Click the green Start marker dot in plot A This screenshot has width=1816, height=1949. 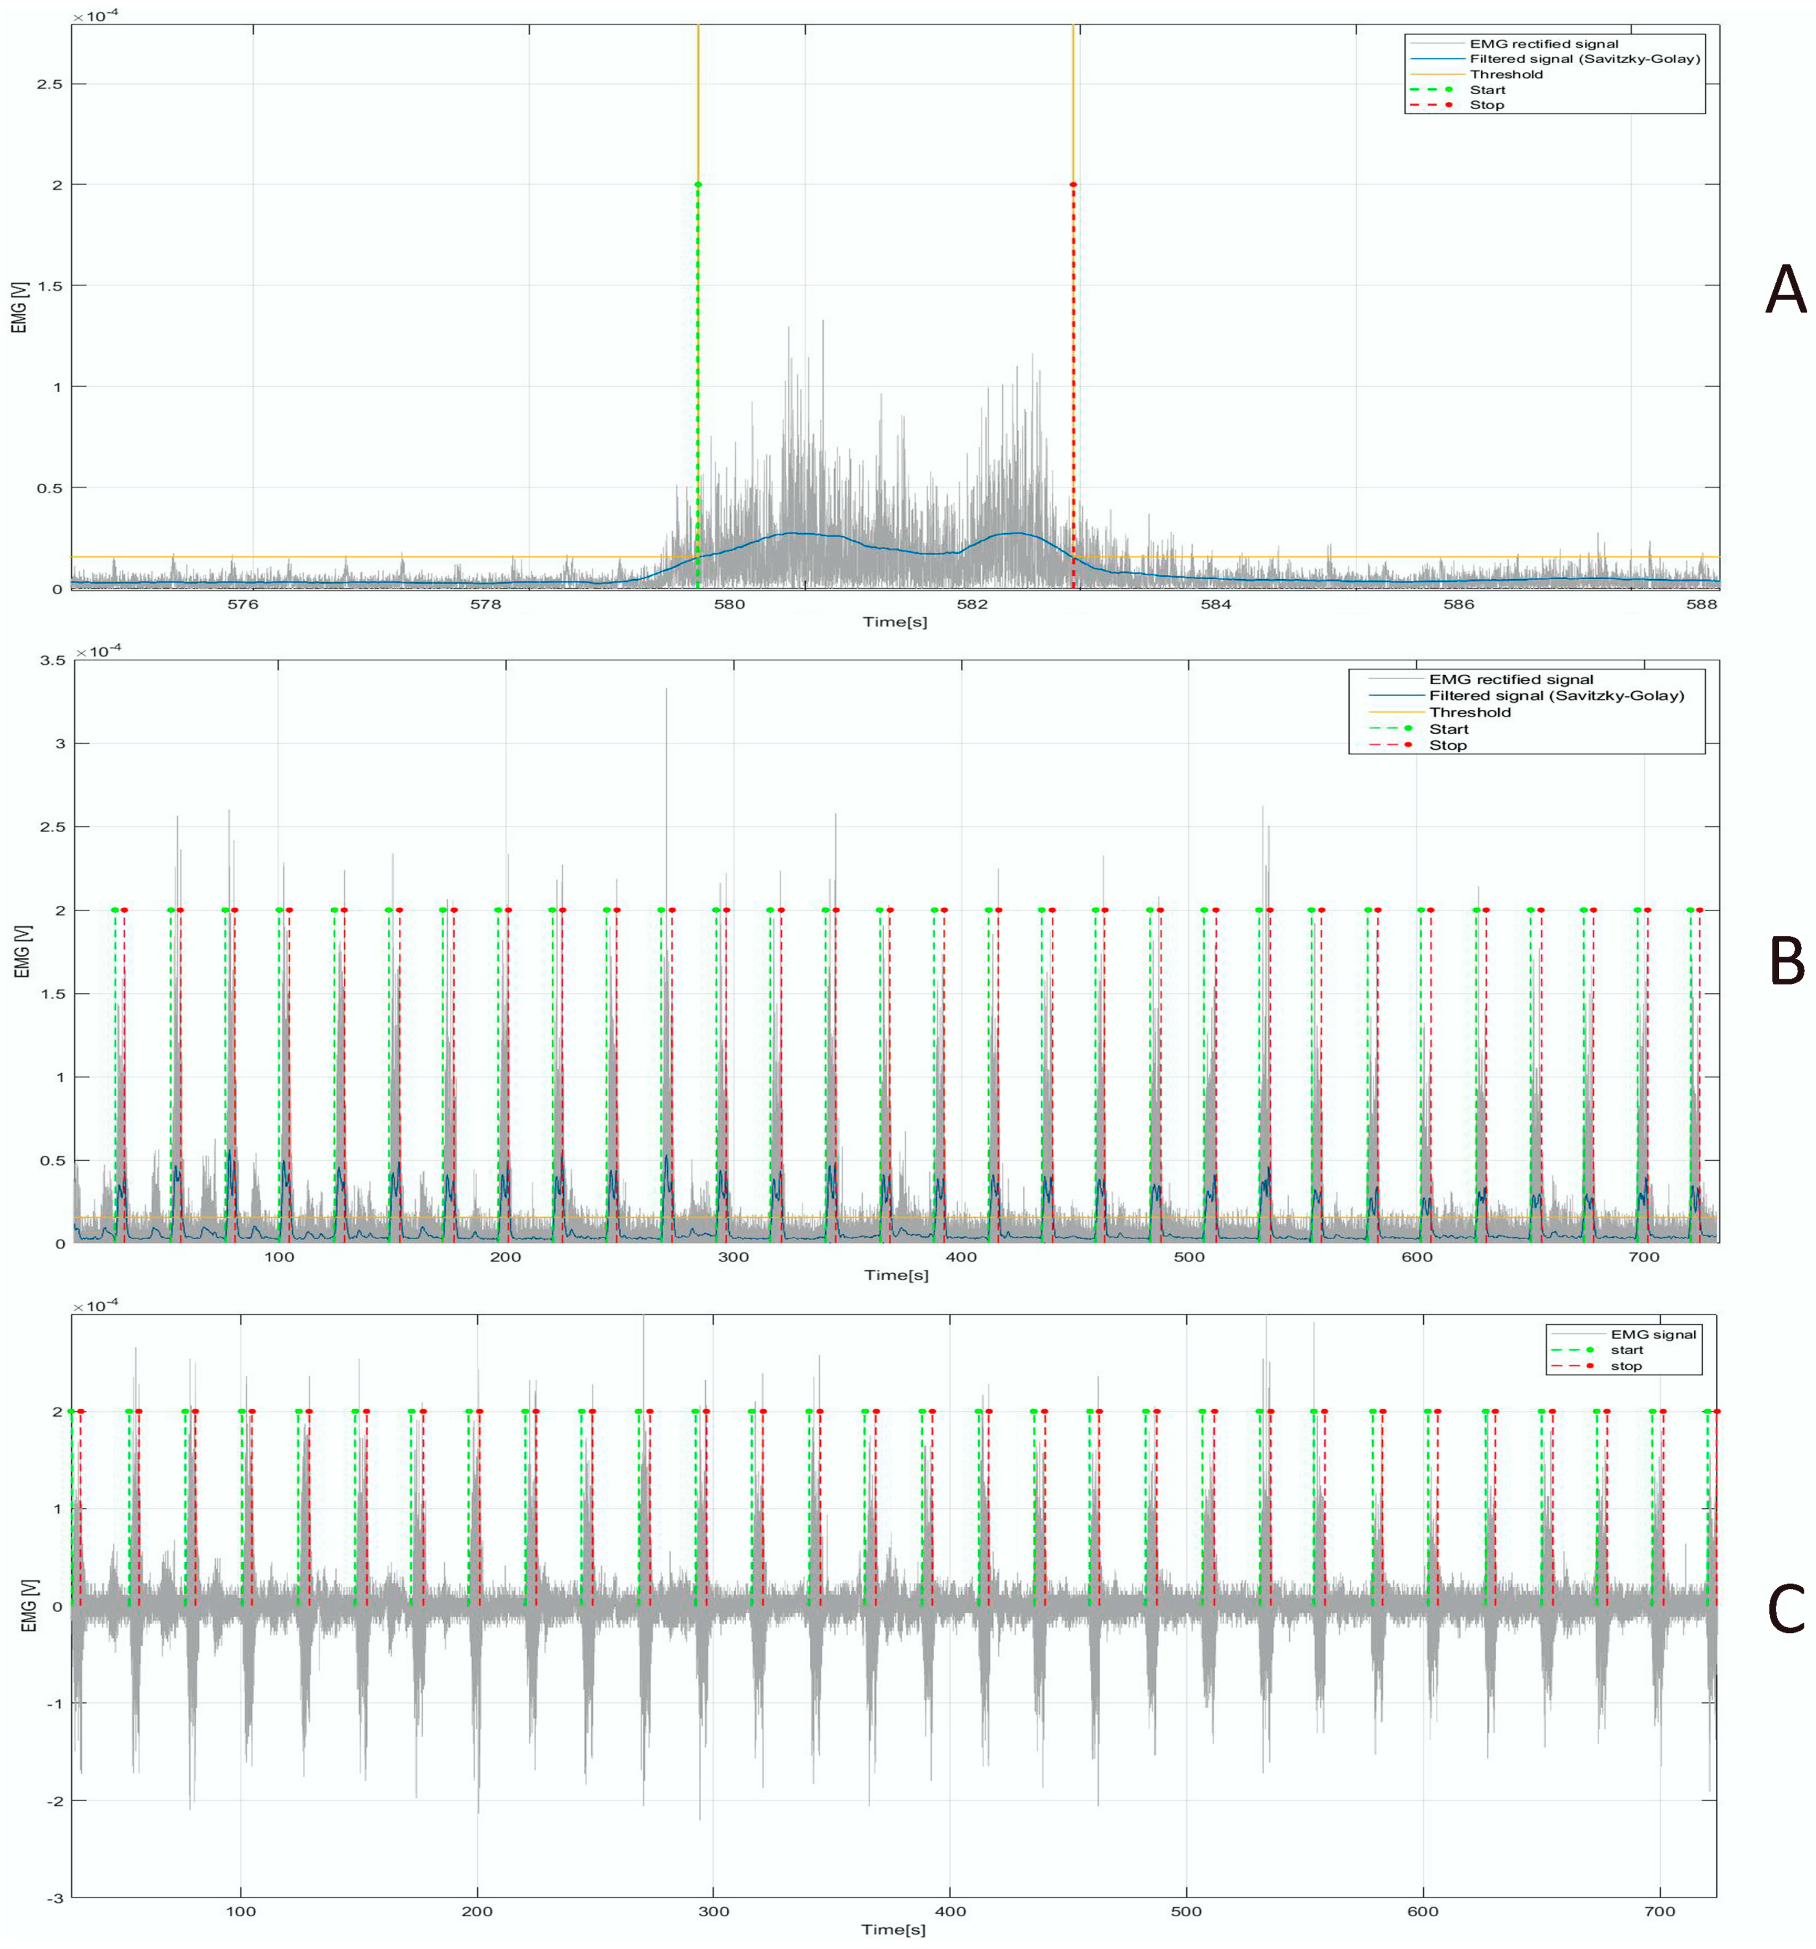[697, 184]
